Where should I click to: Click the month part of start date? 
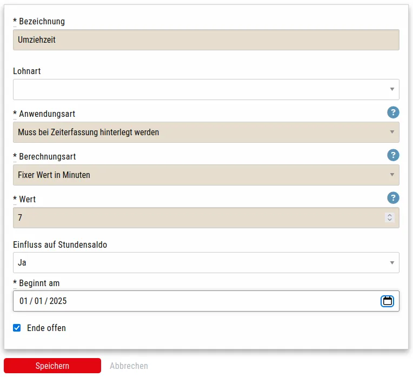(38, 301)
